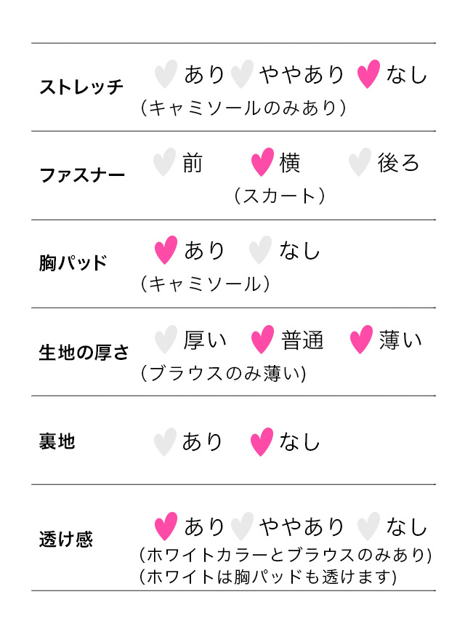Click the gray heart beside ファスナー 前
This screenshot has height=621, width=465.
[x=164, y=162]
